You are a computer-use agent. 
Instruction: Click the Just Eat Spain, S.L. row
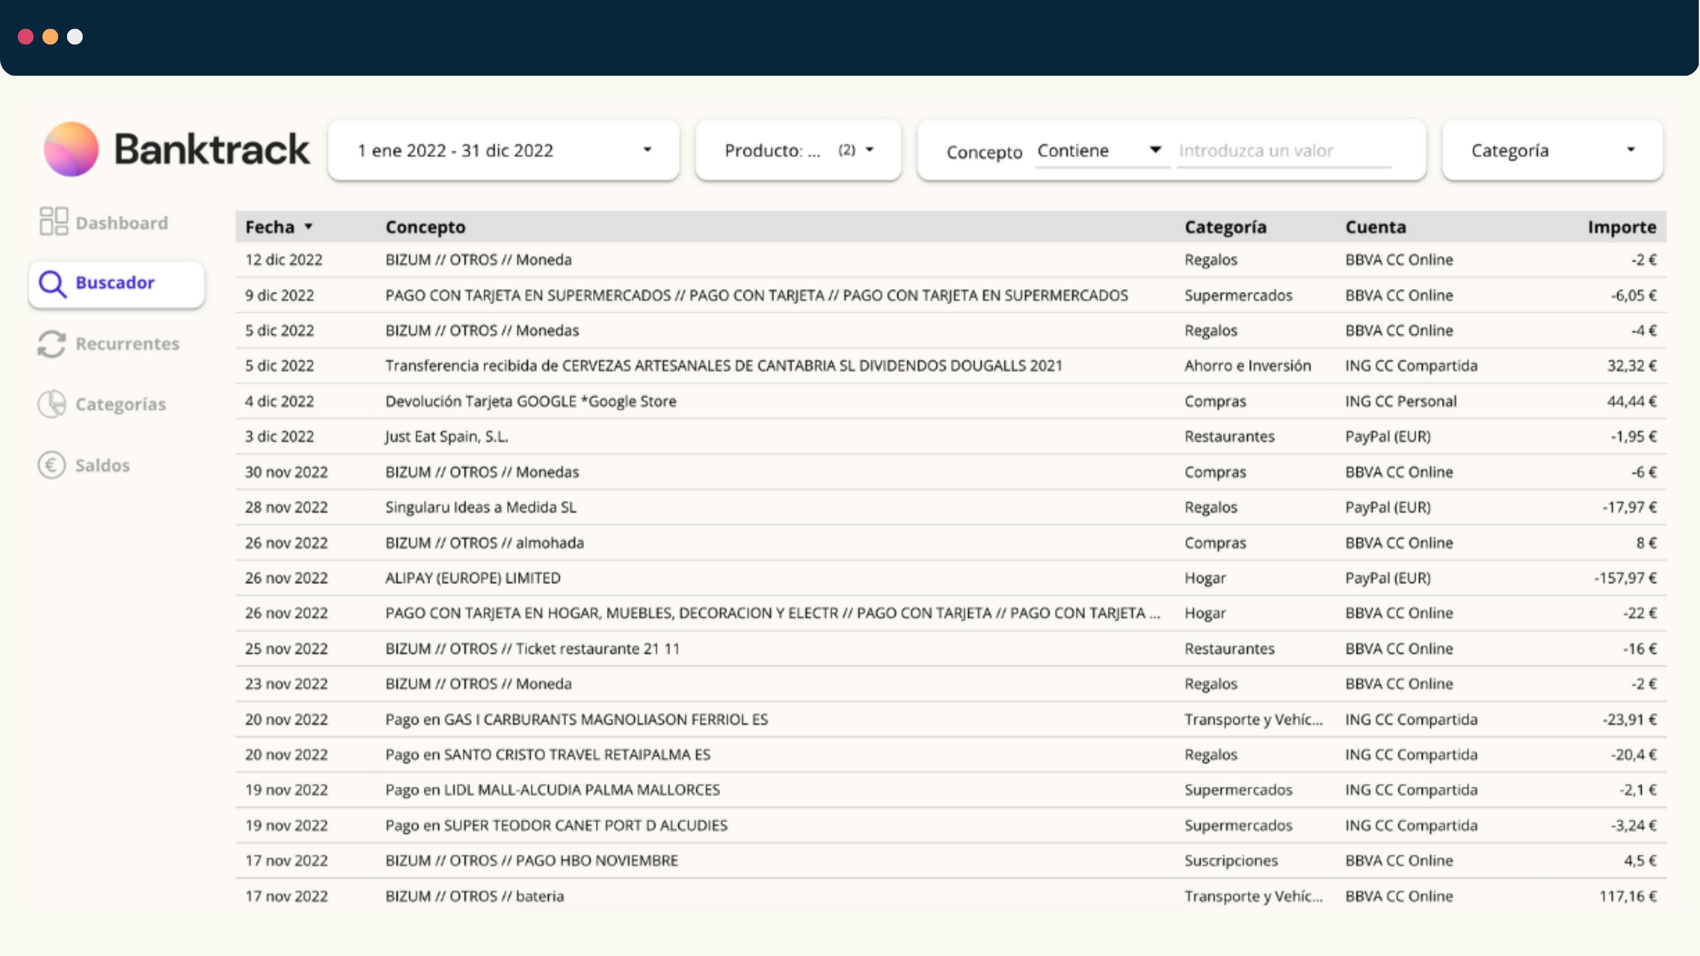(951, 436)
